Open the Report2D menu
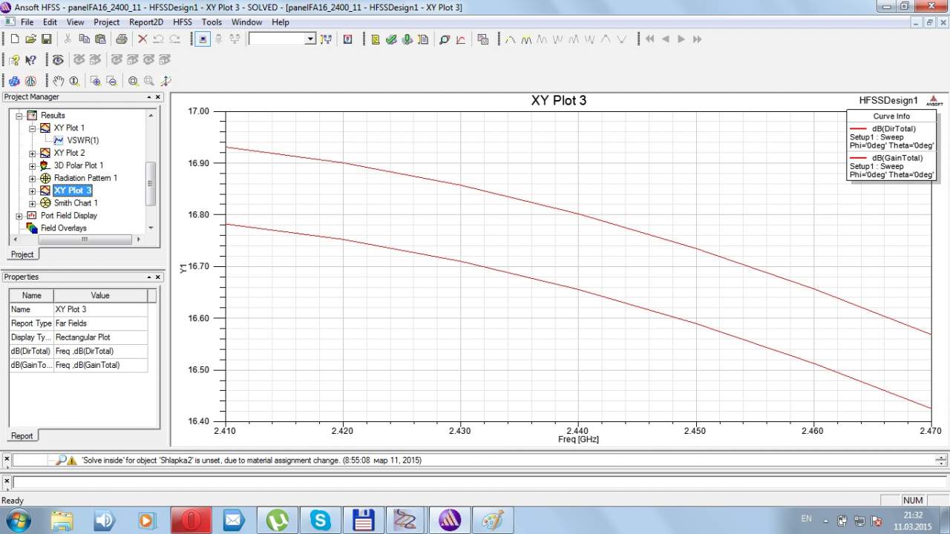This screenshot has width=950, height=534. (x=146, y=22)
